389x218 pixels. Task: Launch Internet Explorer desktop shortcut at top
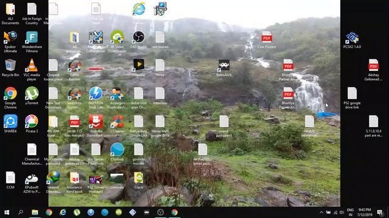(x=139, y=9)
